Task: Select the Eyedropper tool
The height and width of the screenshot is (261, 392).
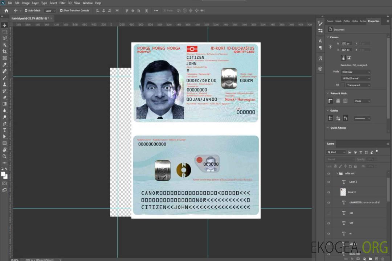Action: pos(5,65)
